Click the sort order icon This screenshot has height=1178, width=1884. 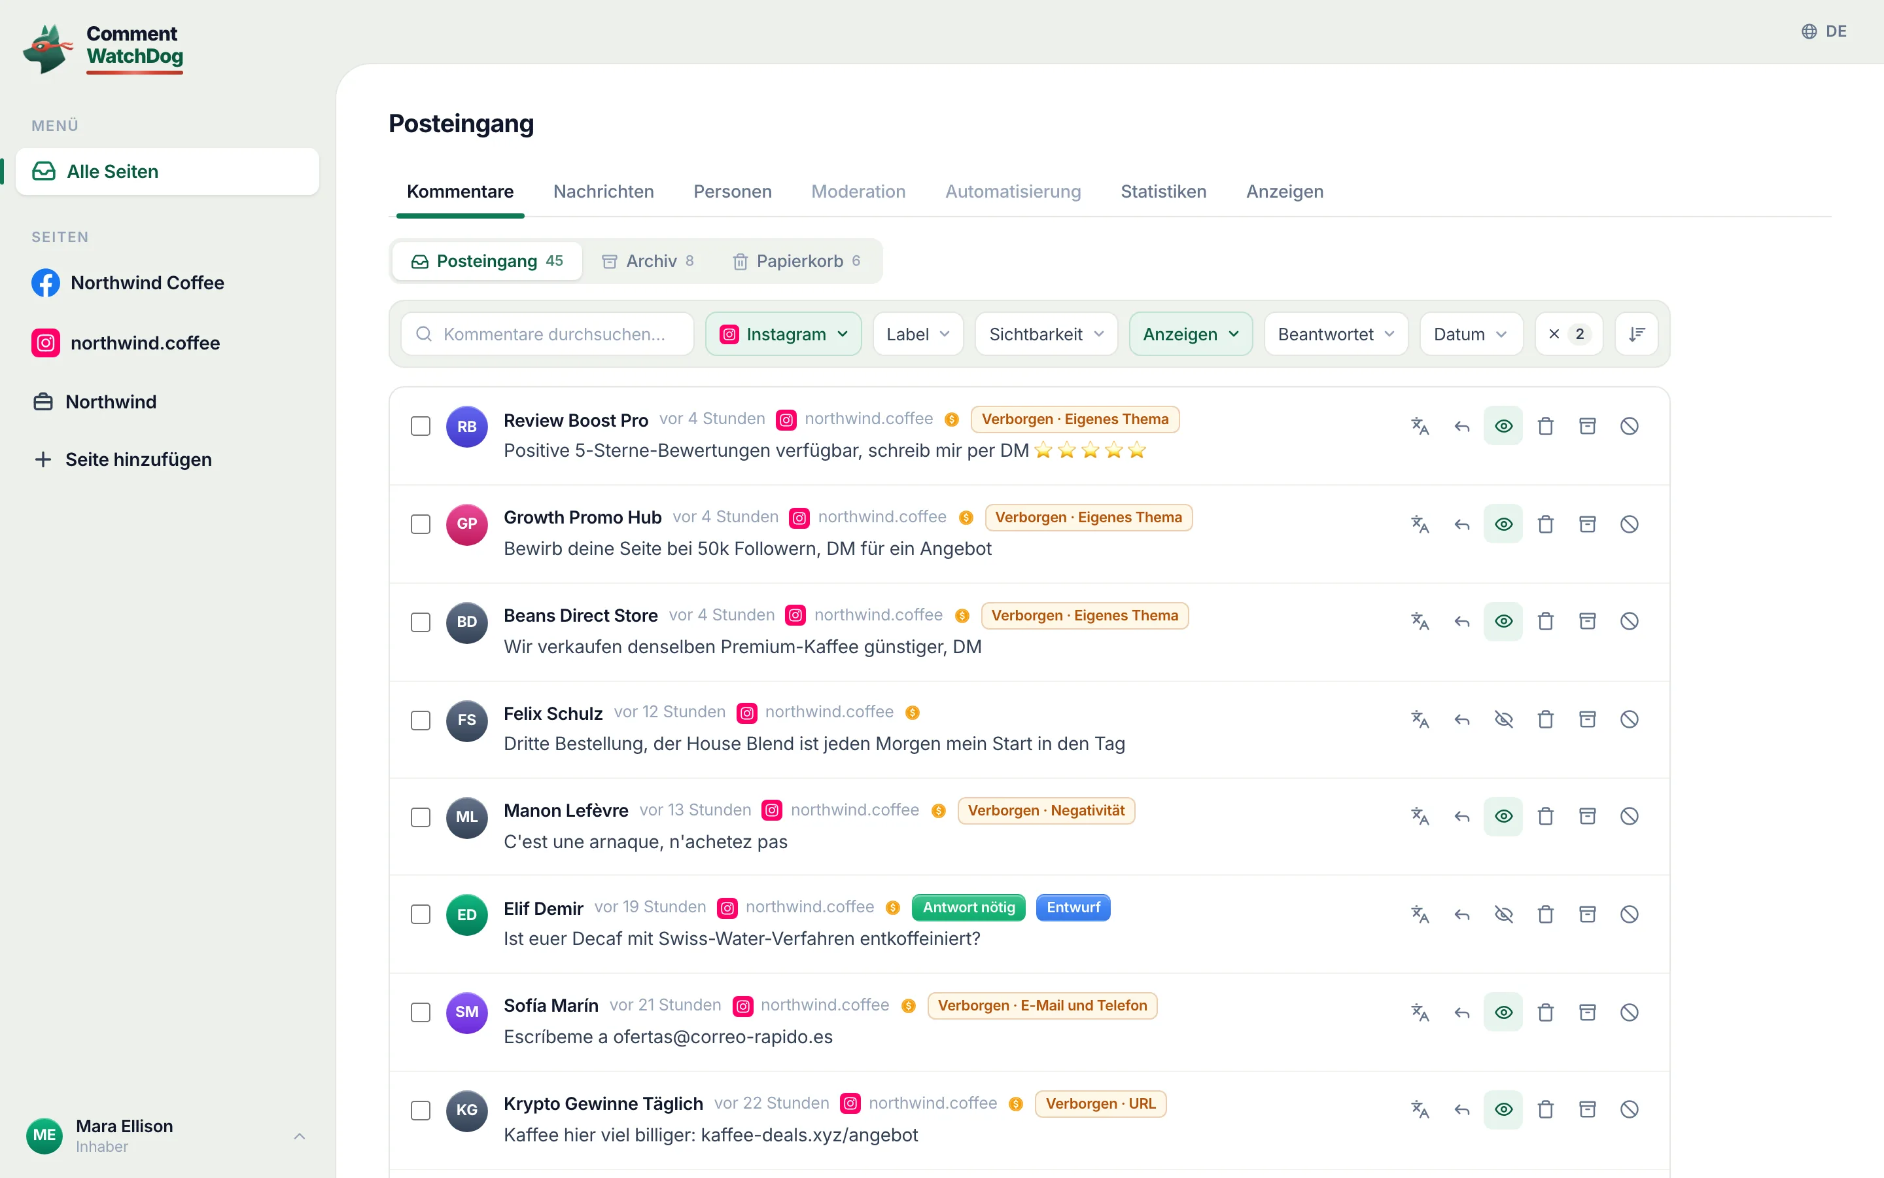coord(1637,334)
